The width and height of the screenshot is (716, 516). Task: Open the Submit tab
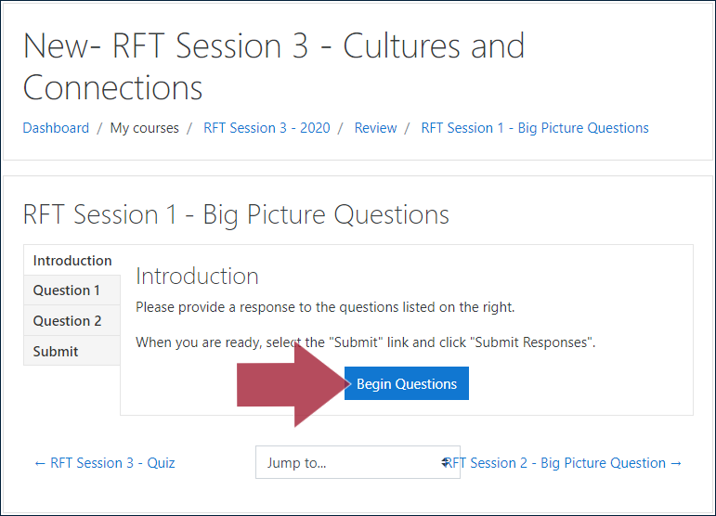[x=72, y=351]
